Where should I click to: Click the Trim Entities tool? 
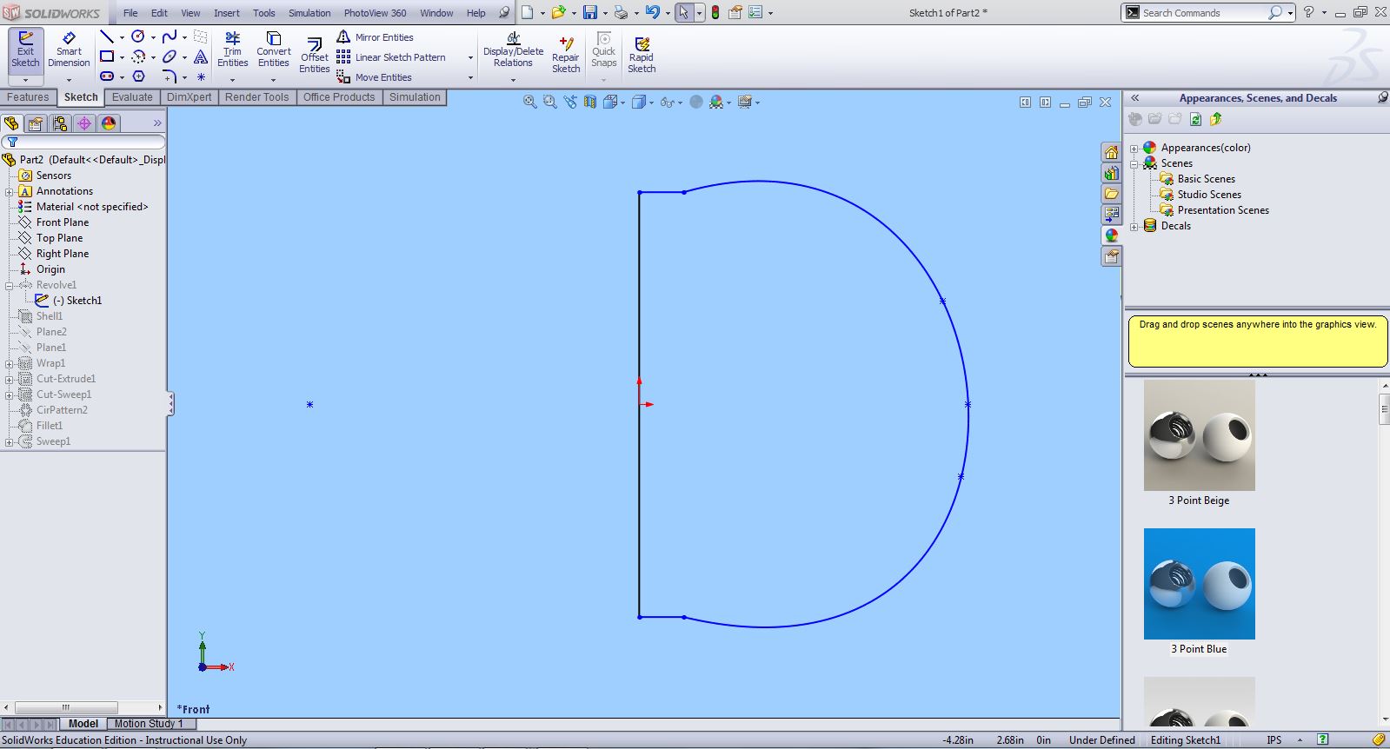click(x=232, y=50)
